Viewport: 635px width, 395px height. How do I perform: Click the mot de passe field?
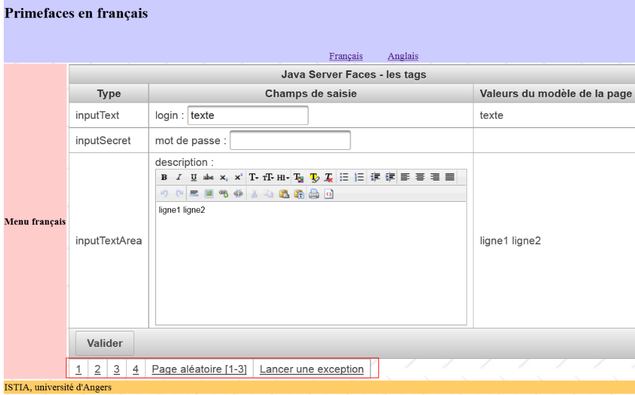tap(290, 141)
